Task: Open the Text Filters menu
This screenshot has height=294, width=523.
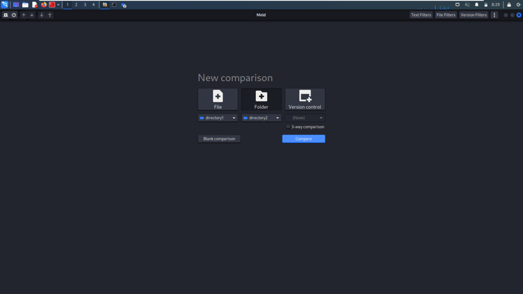Action: (421, 15)
